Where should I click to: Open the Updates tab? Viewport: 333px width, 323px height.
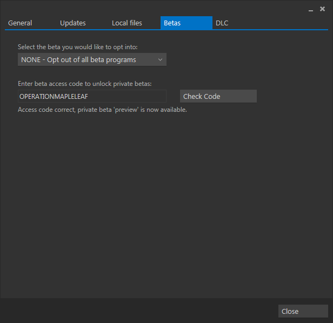pyautogui.click(x=73, y=23)
